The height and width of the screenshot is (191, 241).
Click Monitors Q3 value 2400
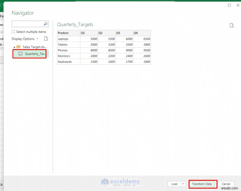click(x=129, y=56)
